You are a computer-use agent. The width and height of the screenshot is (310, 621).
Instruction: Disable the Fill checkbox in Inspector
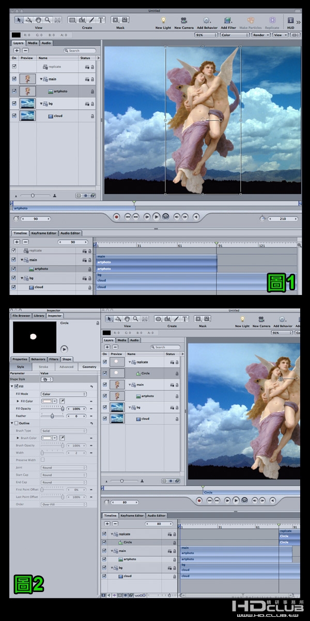[16, 387]
